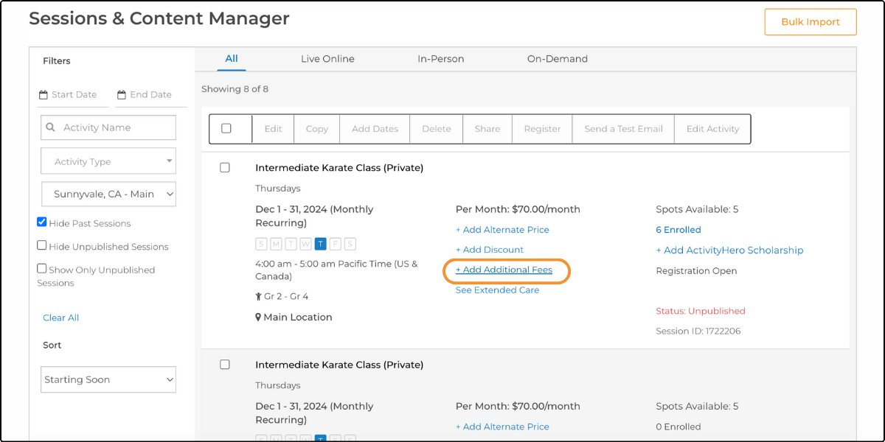
Task: Open the Starting Soon sort dropdown
Action: pyautogui.click(x=108, y=379)
